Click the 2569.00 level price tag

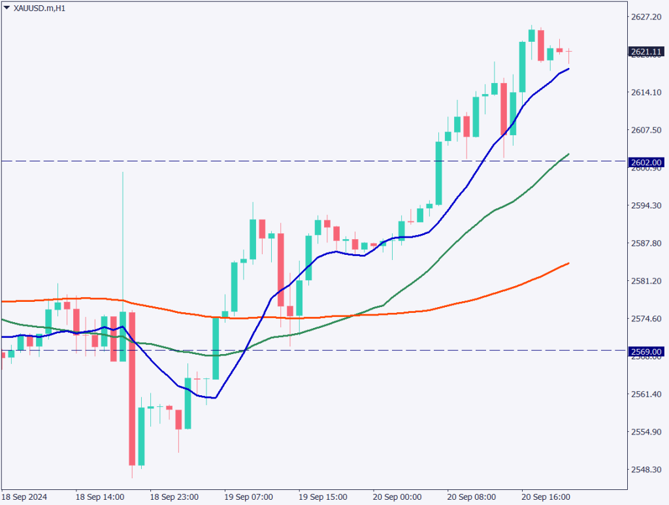point(646,351)
